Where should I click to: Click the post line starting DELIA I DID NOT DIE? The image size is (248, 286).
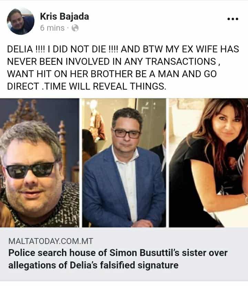[x=123, y=49]
